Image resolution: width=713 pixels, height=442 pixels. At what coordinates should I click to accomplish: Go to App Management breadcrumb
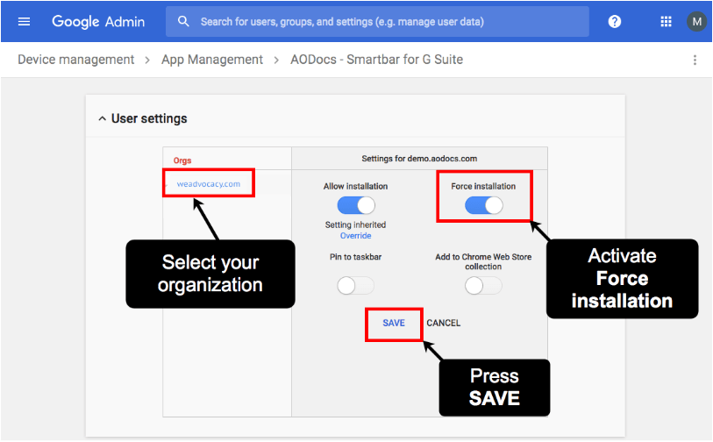pos(212,60)
